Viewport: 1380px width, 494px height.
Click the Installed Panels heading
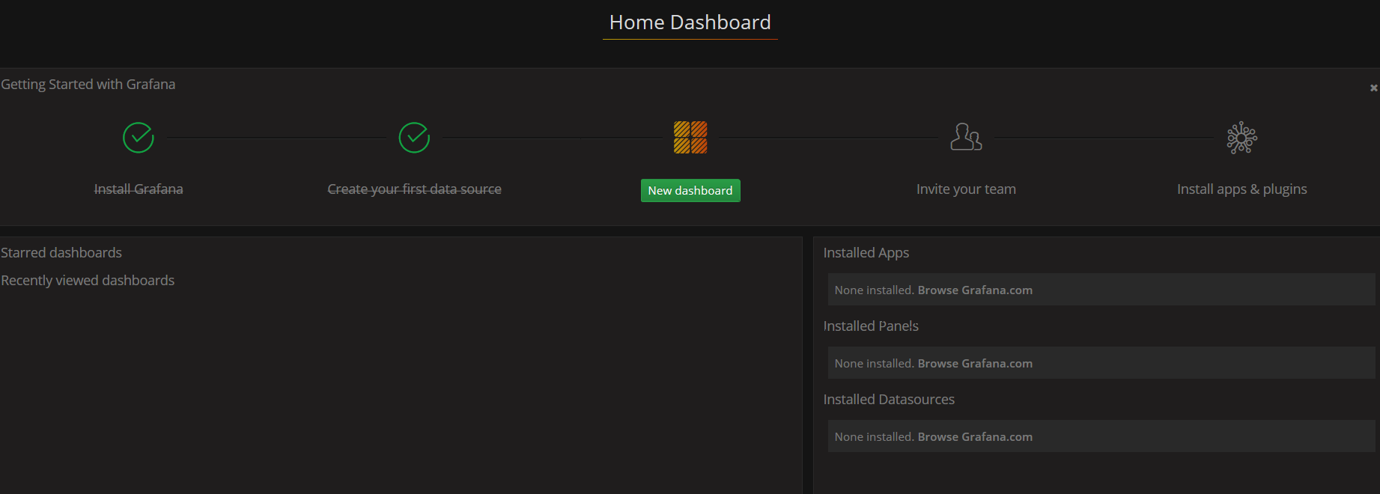point(871,326)
